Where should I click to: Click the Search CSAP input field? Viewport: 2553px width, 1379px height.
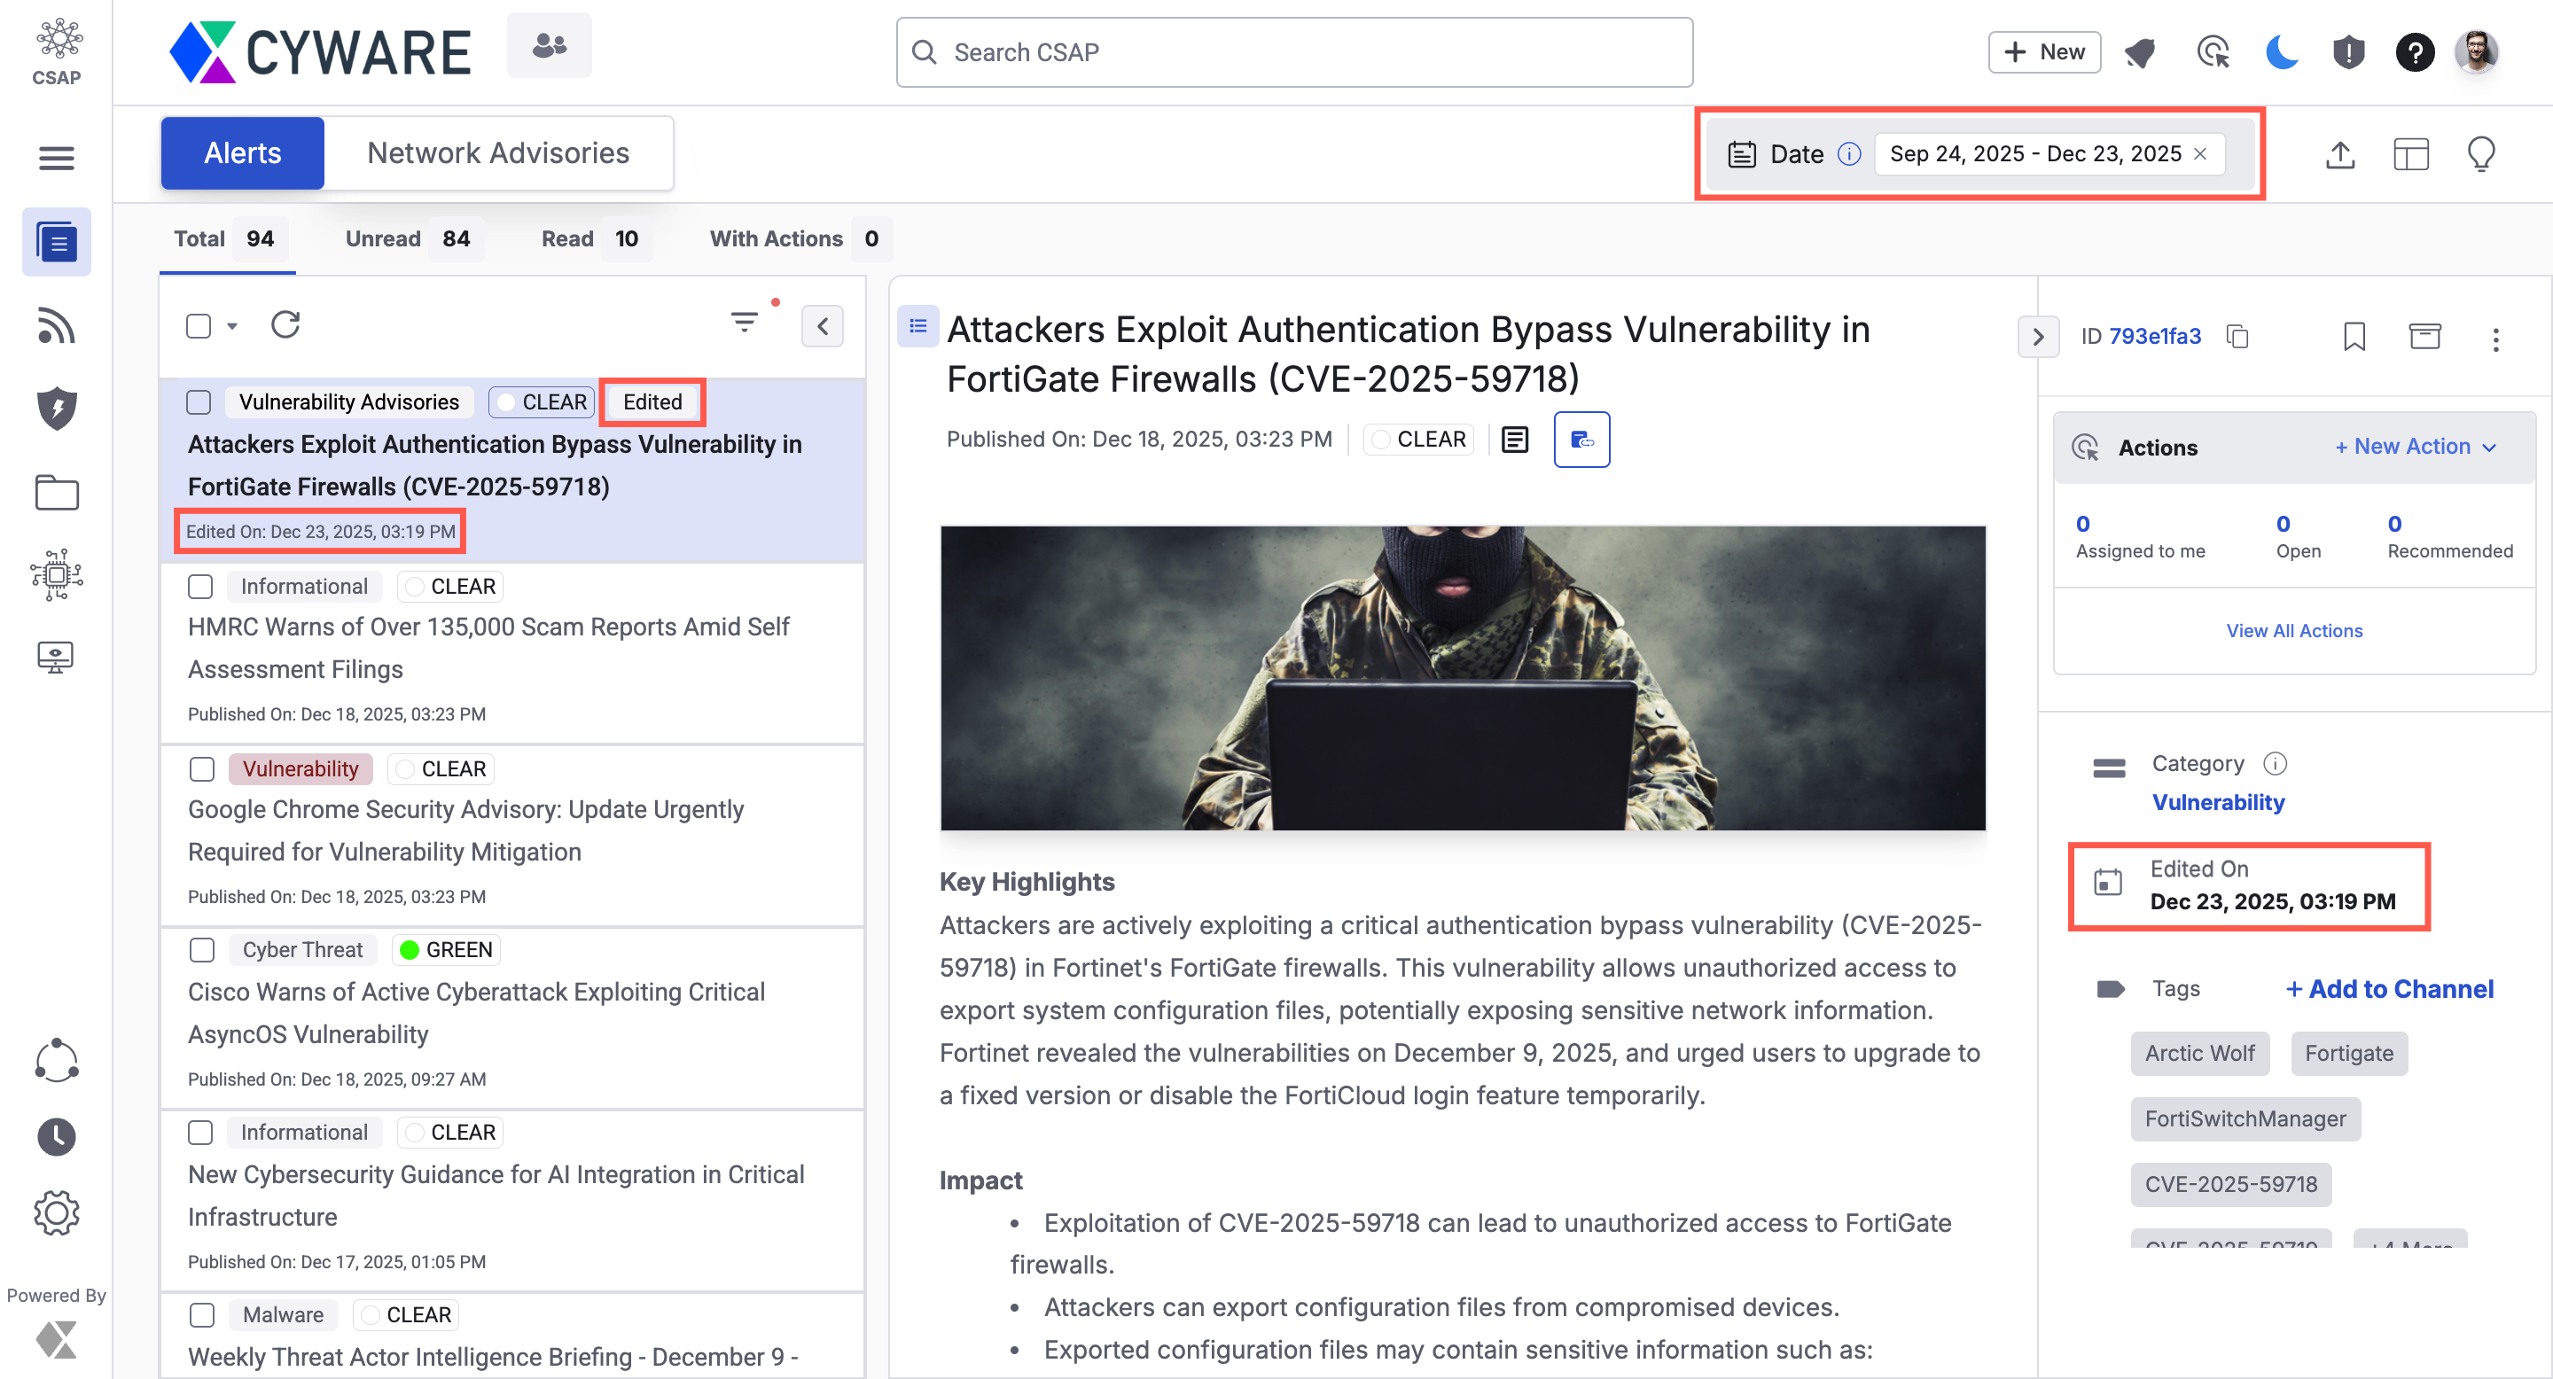click(1293, 52)
